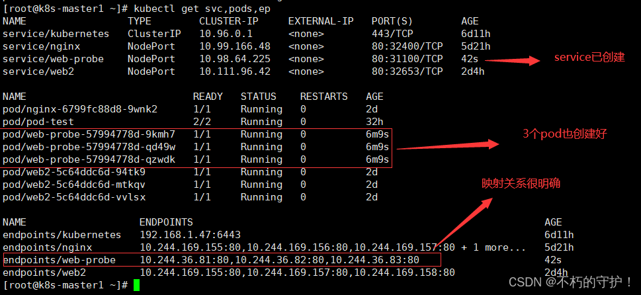641x295 pixels.
Task: Click the "STATUS" column header
Action: click(x=259, y=97)
